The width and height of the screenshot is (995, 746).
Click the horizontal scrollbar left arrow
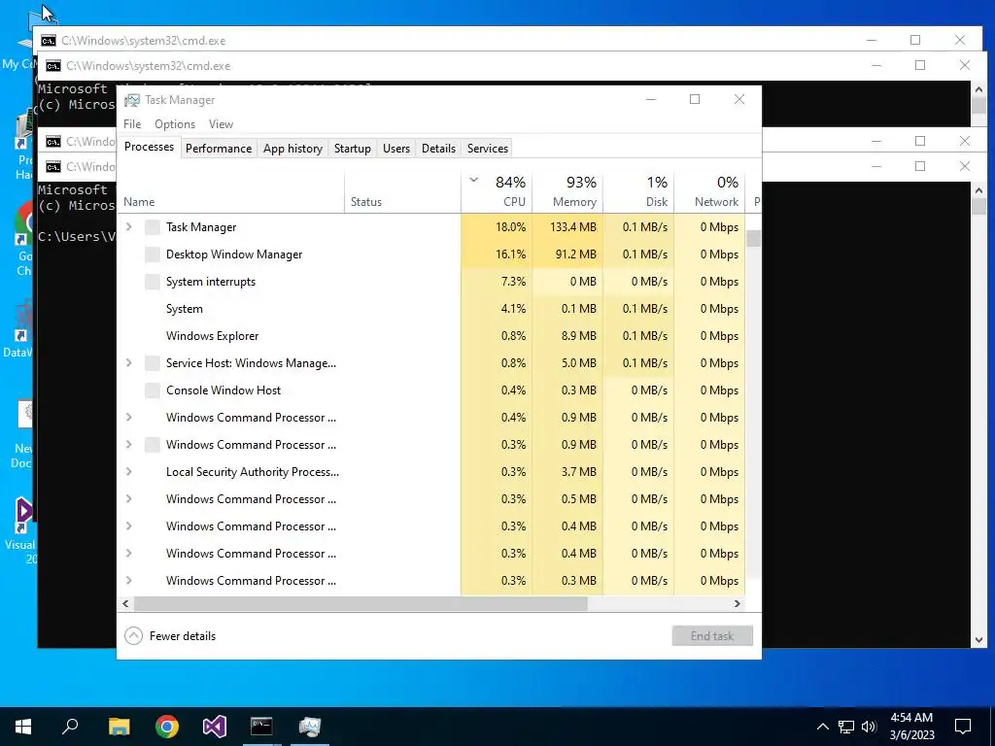pos(125,604)
